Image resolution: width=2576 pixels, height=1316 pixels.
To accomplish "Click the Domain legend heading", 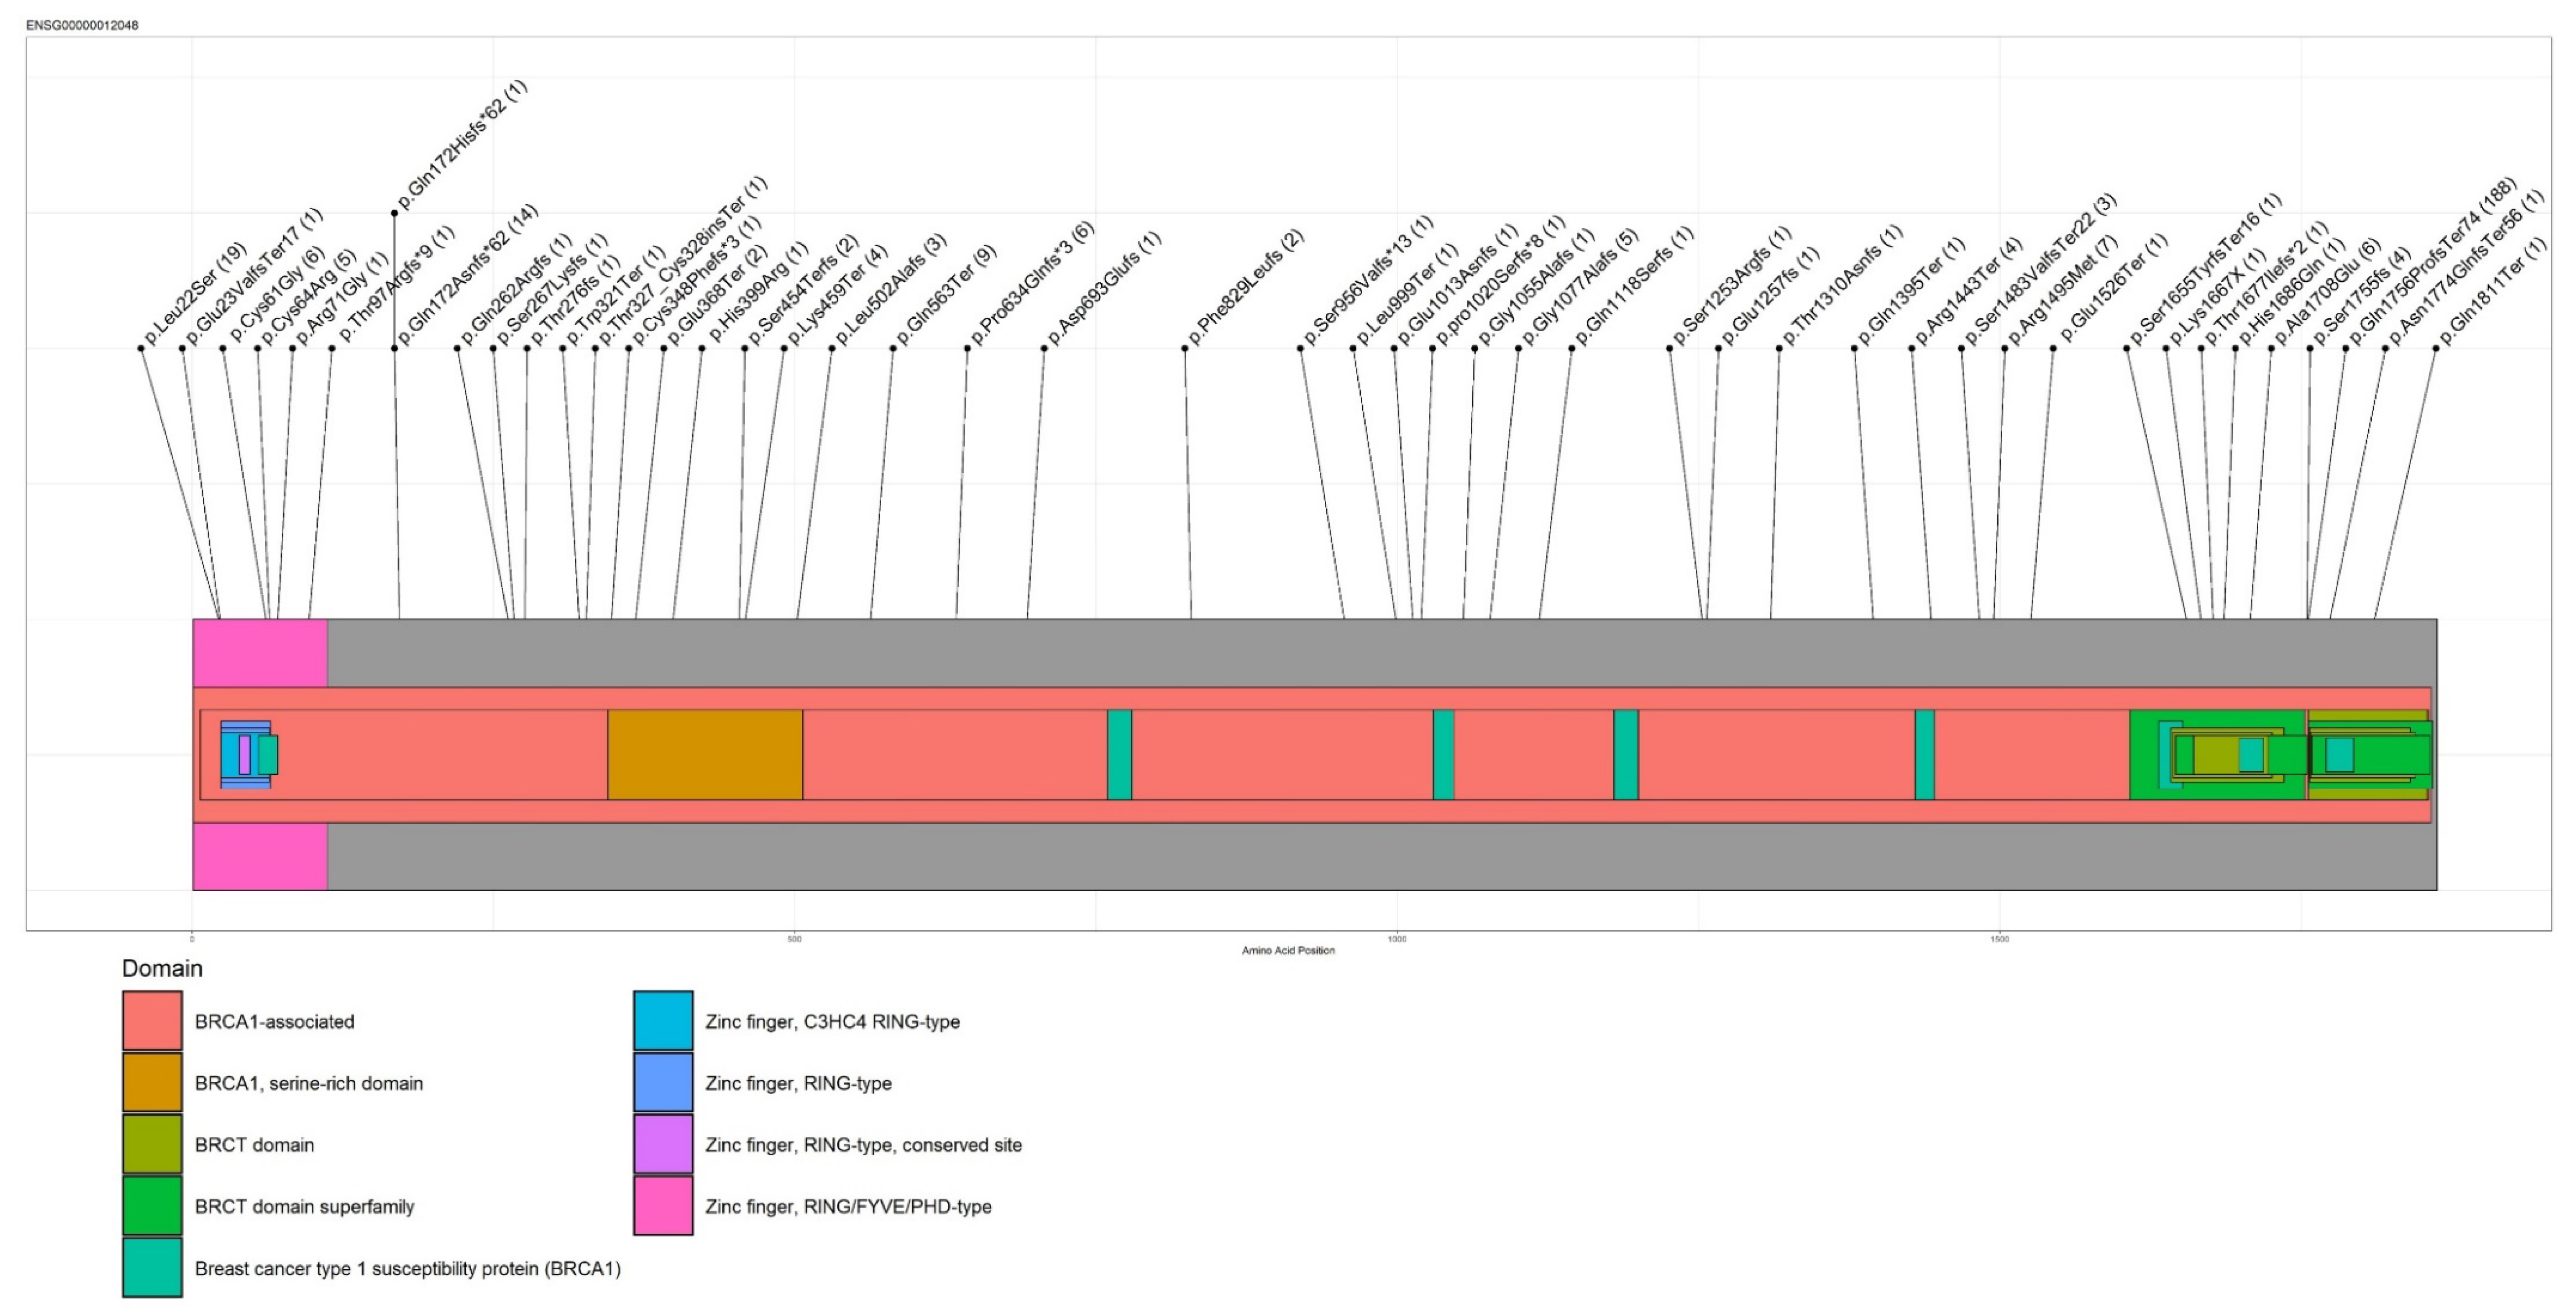I will pos(162,968).
